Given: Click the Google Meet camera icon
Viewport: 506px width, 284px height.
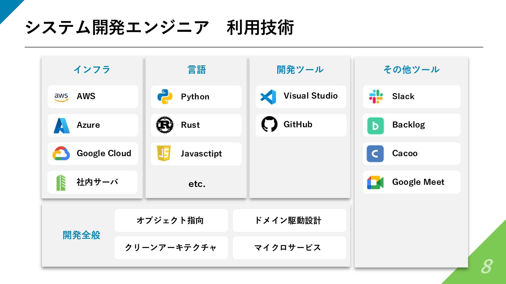Looking at the screenshot, I should 375,182.
